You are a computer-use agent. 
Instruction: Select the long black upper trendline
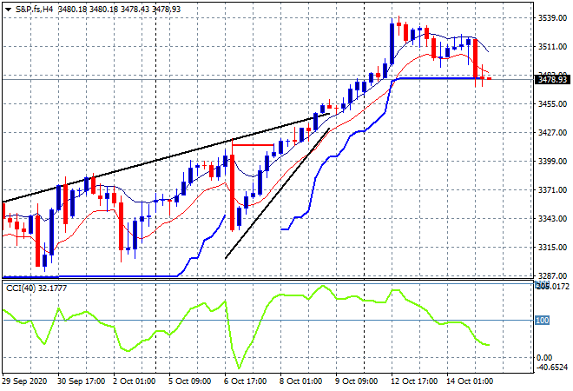click(x=164, y=158)
